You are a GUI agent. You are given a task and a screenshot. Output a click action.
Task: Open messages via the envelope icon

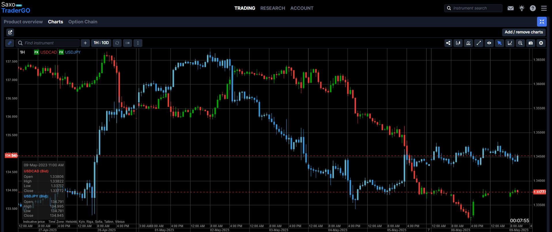[510, 8]
